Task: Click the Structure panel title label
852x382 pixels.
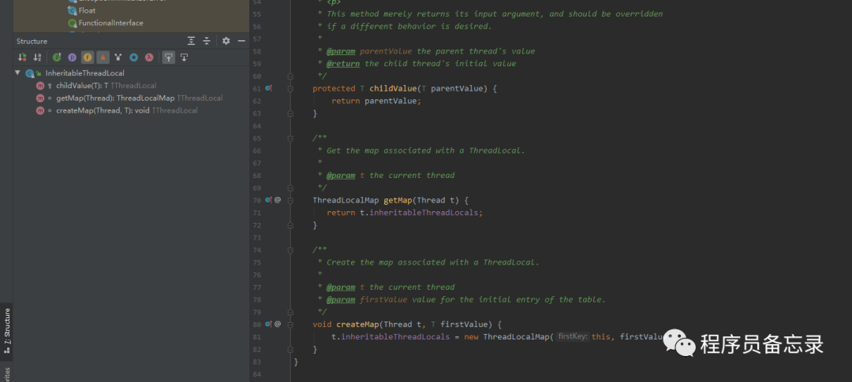Action: tap(32, 41)
